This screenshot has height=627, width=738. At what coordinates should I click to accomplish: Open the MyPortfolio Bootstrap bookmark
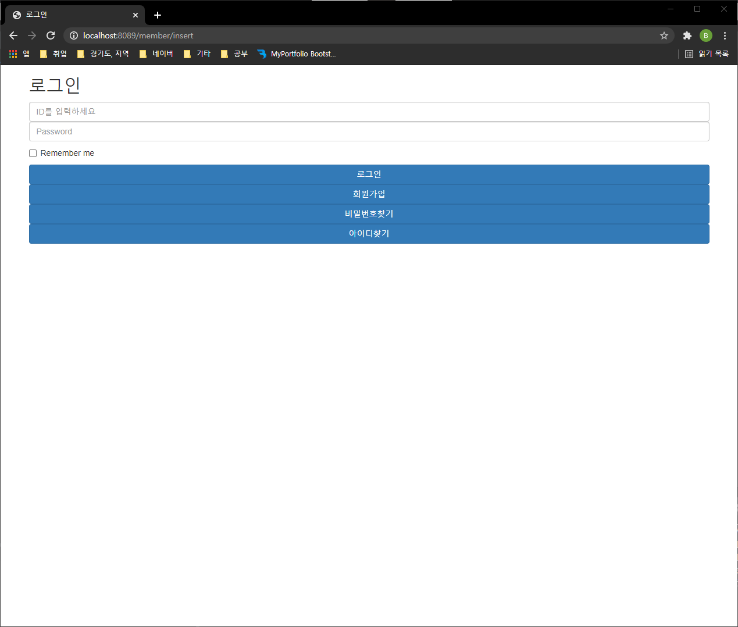point(297,54)
